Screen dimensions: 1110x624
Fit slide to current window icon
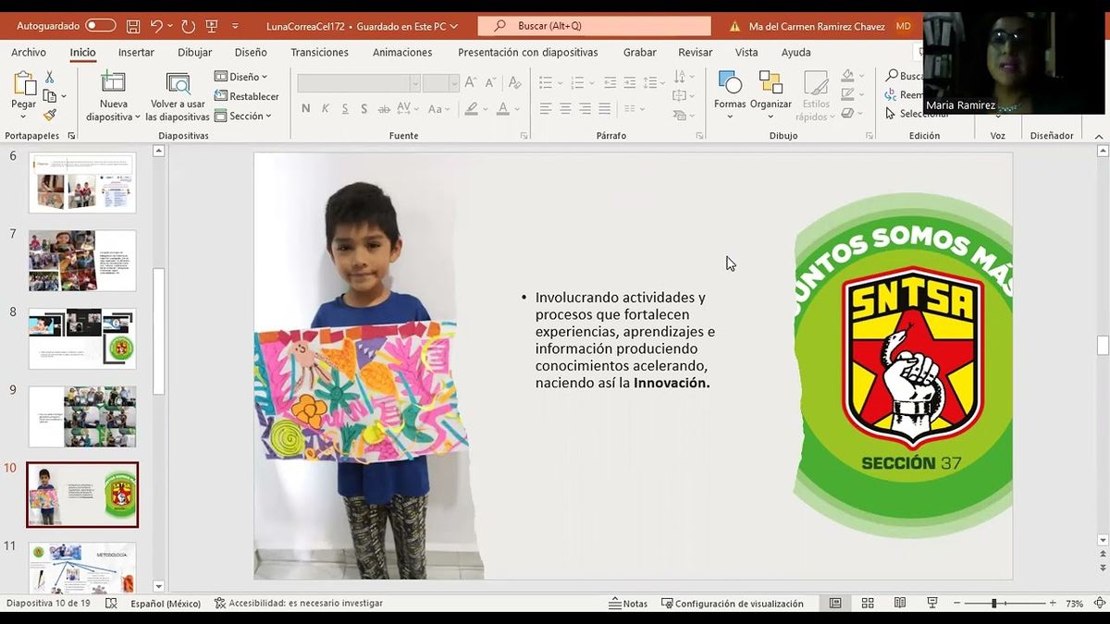(1098, 604)
